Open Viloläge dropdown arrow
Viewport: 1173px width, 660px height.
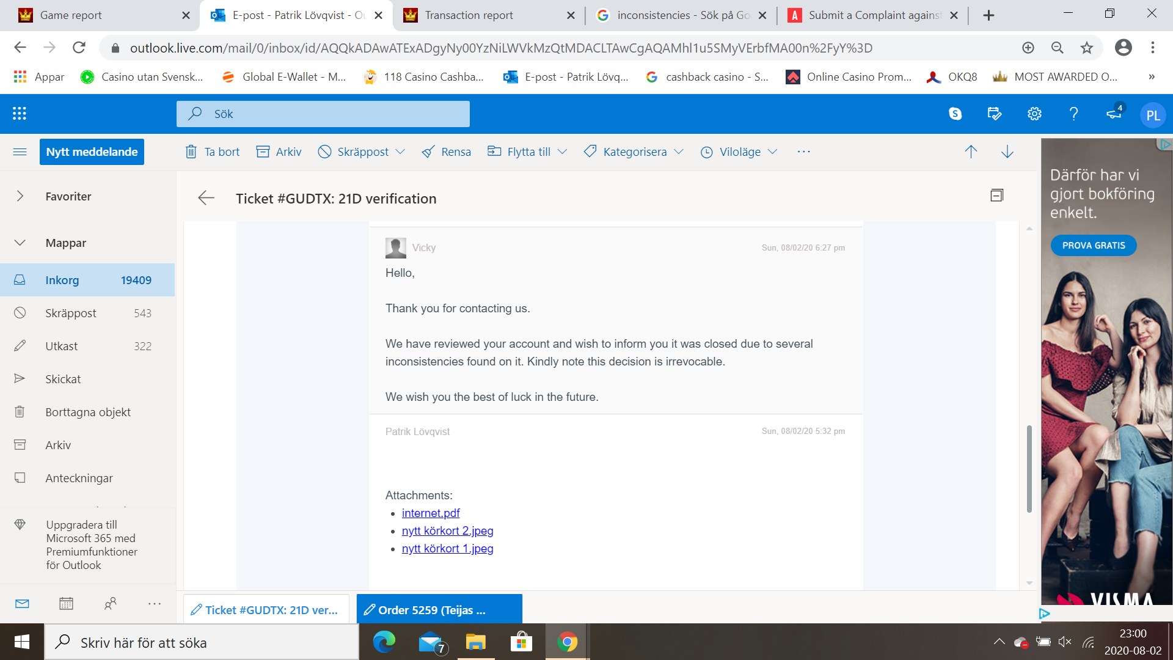(772, 152)
